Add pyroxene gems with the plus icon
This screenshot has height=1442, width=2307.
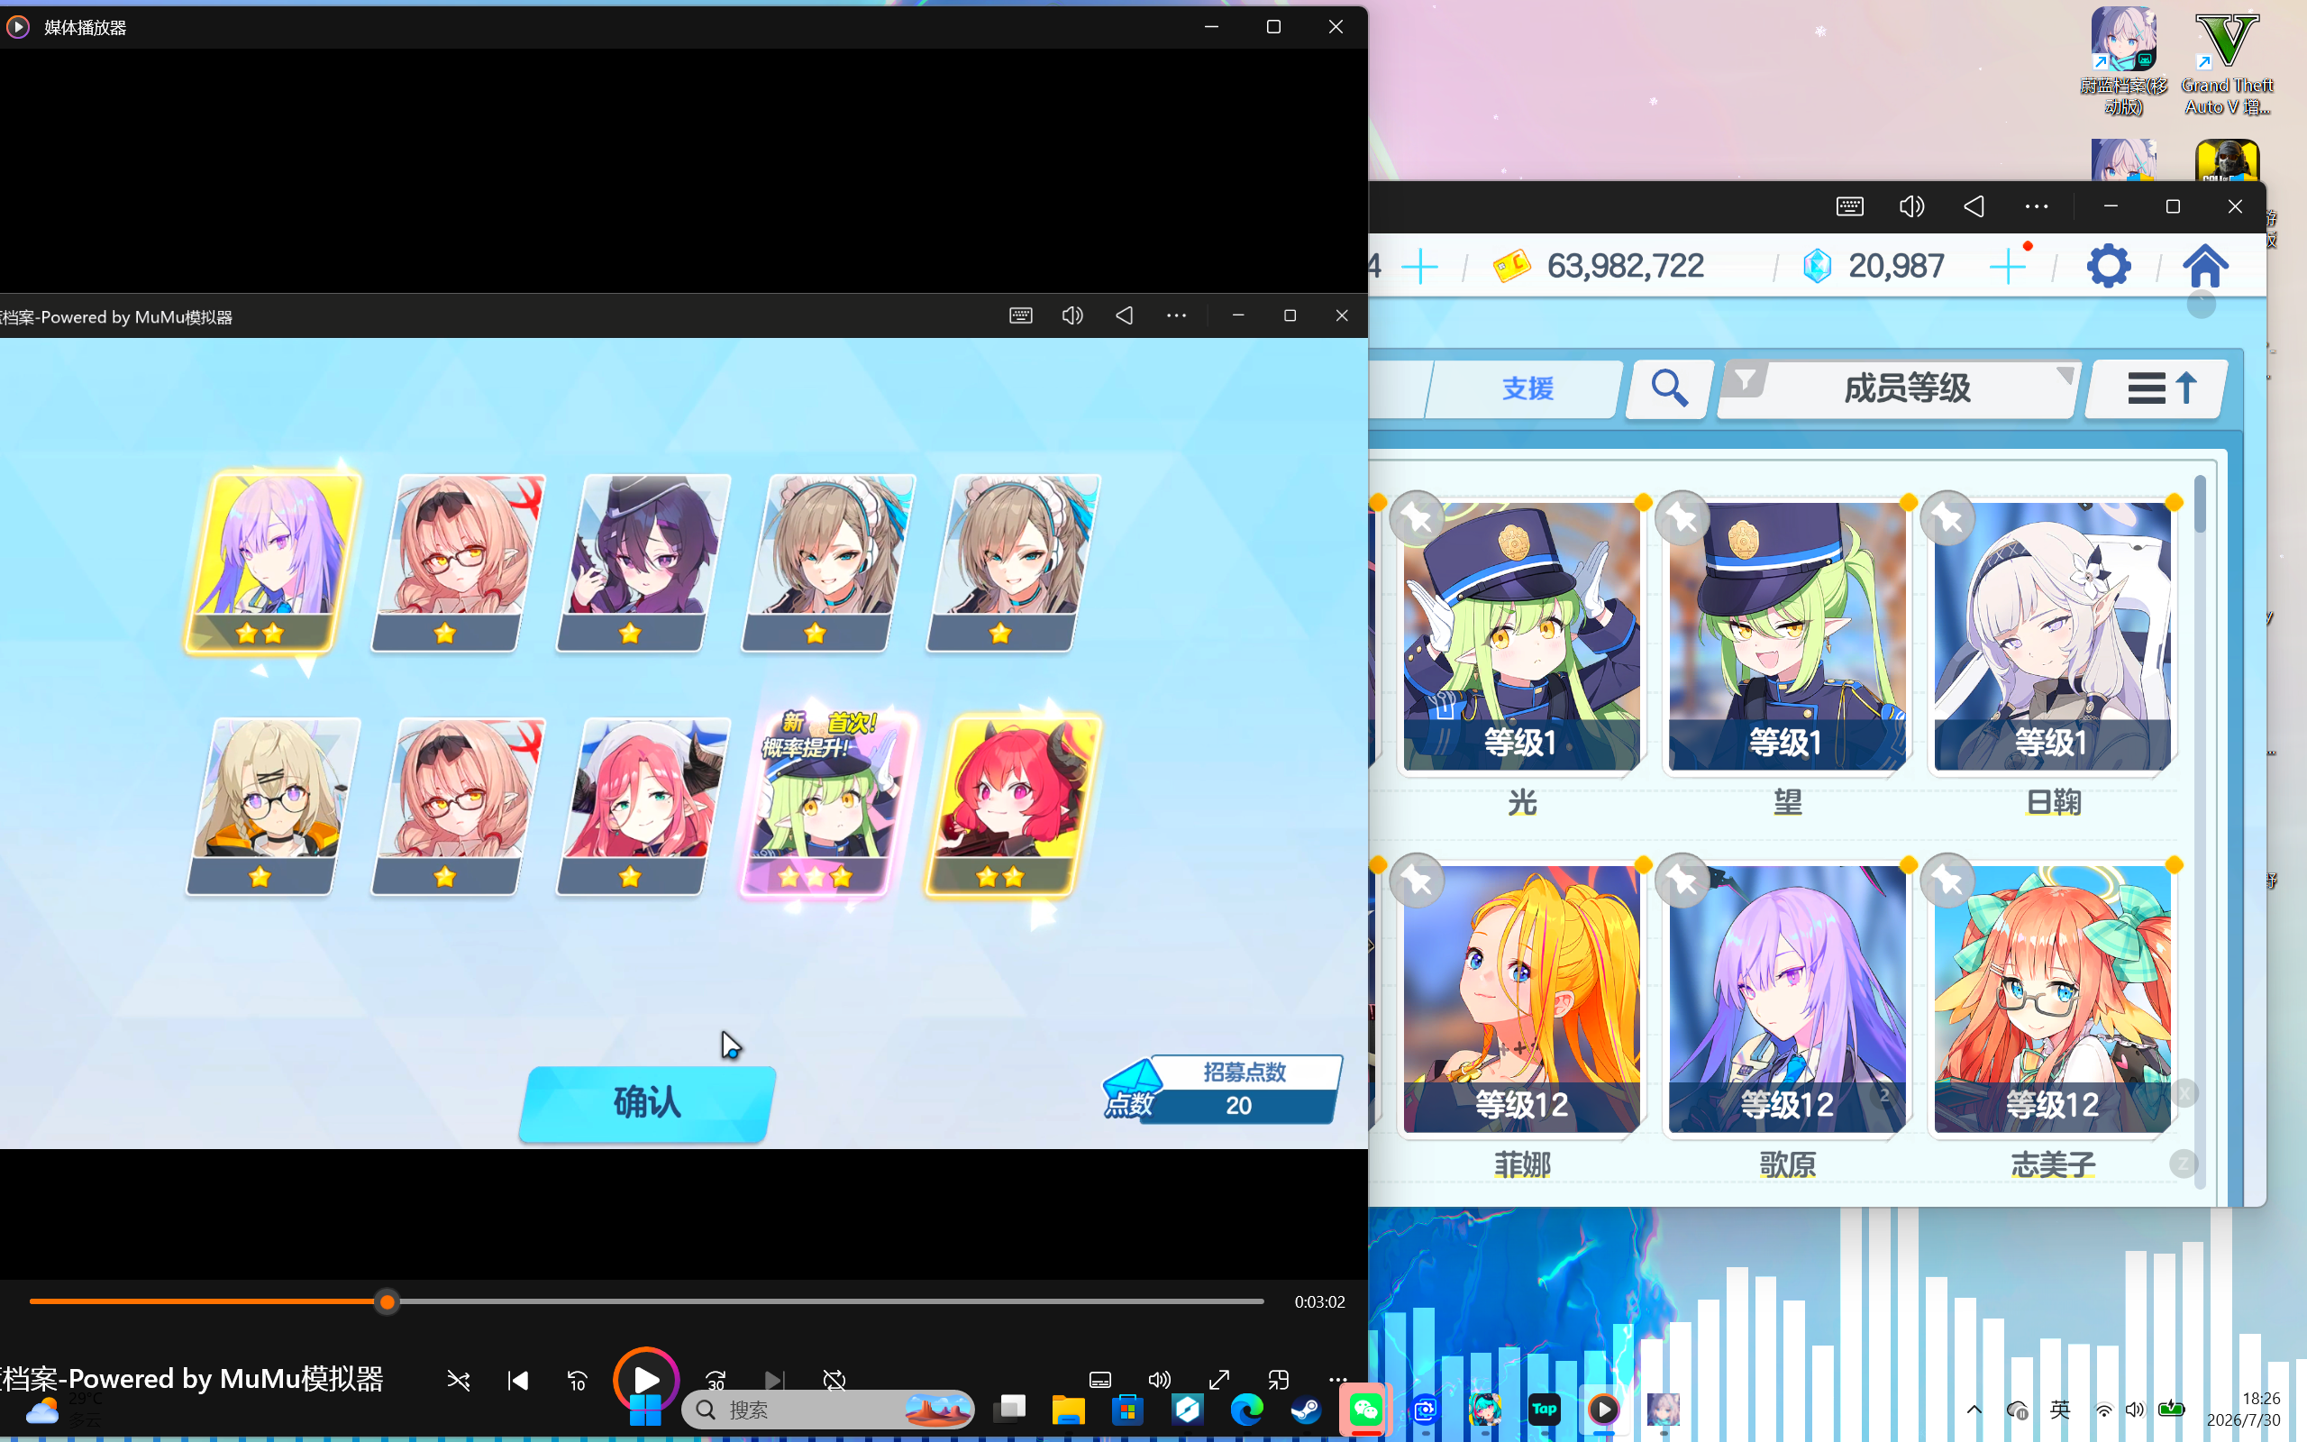click(2008, 265)
